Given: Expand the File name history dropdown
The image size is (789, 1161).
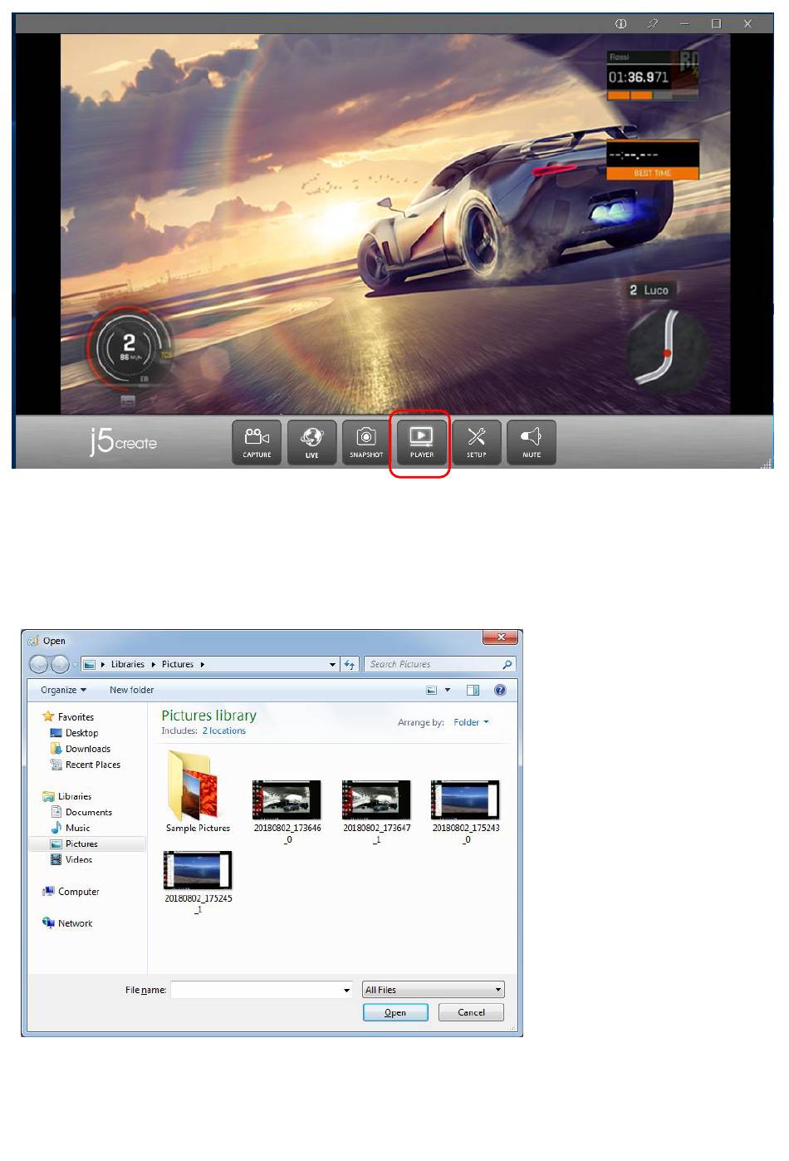Looking at the screenshot, I should [346, 991].
